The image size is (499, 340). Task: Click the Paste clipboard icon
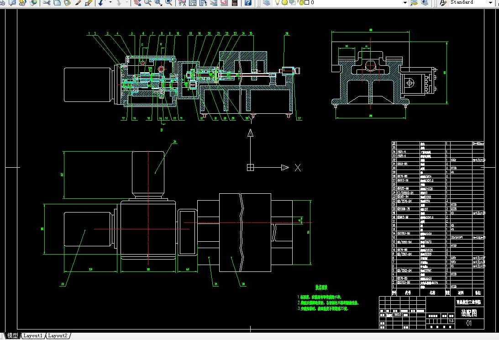[x=68, y=3]
